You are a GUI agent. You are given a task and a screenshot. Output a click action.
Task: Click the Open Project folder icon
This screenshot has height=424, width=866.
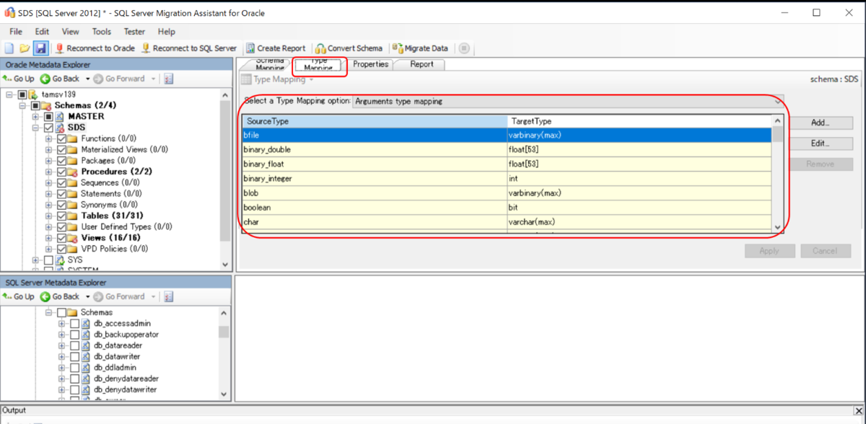[x=25, y=48]
